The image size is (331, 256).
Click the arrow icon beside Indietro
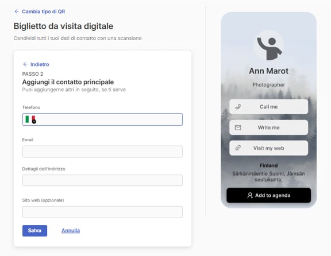point(25,64)
